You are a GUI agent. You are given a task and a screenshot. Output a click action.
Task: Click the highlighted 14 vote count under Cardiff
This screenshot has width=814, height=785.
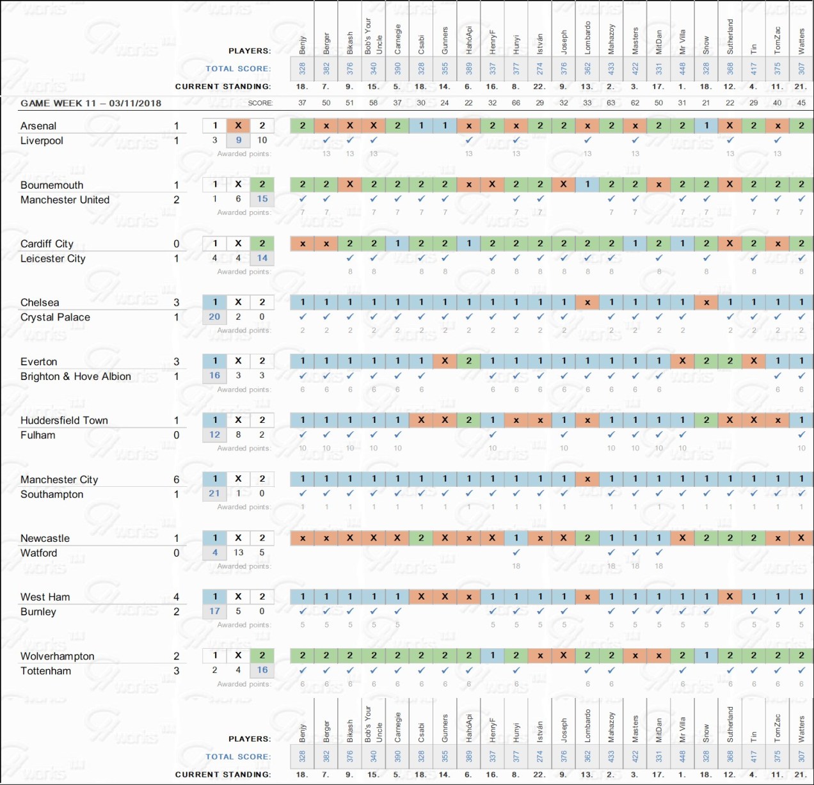click(x=262, y=258)
